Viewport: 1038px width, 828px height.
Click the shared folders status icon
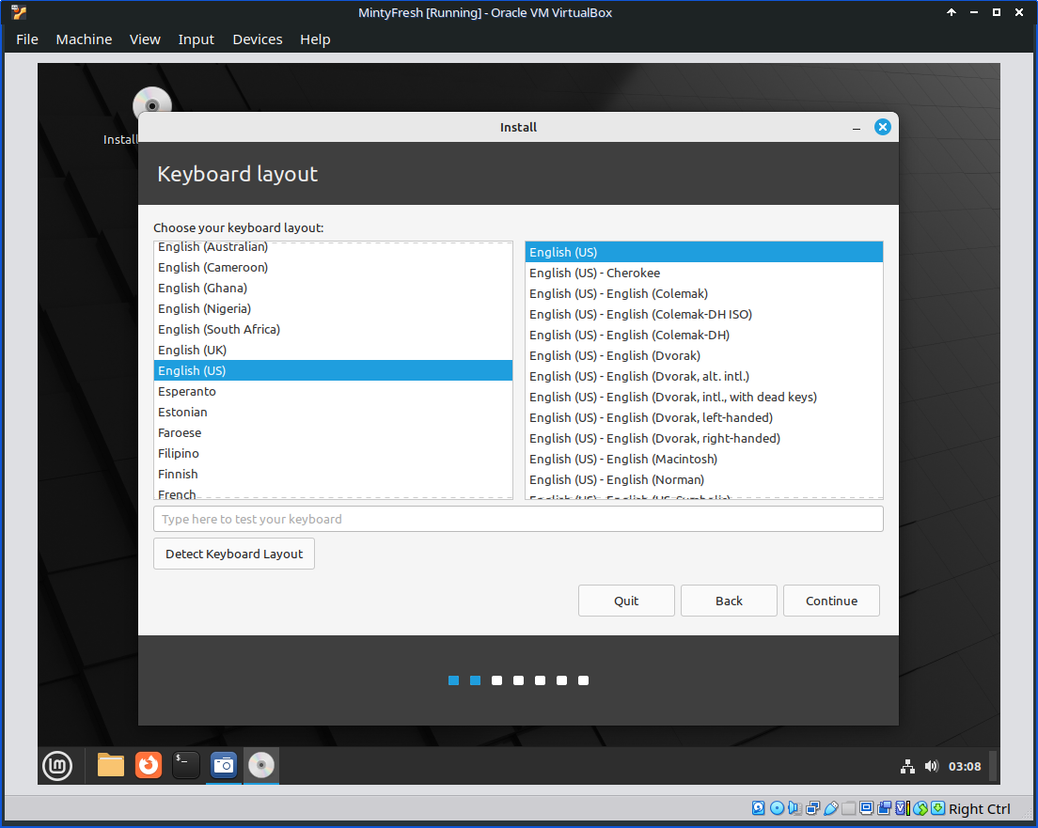(849, 808)
